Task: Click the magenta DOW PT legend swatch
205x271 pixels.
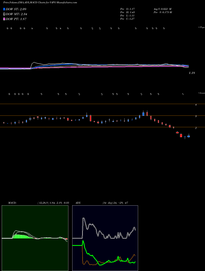Action: point(4,19)
